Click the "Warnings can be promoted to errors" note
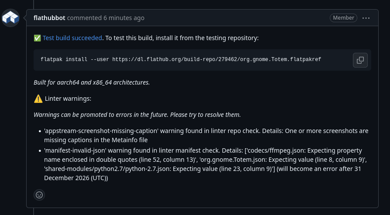The height and width of the screenshot is (215, 390). [x=137, y=115]
